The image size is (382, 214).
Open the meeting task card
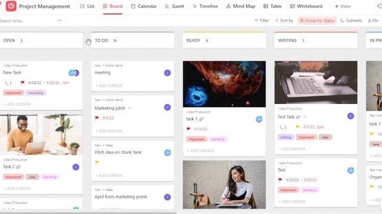pos(103,73)
